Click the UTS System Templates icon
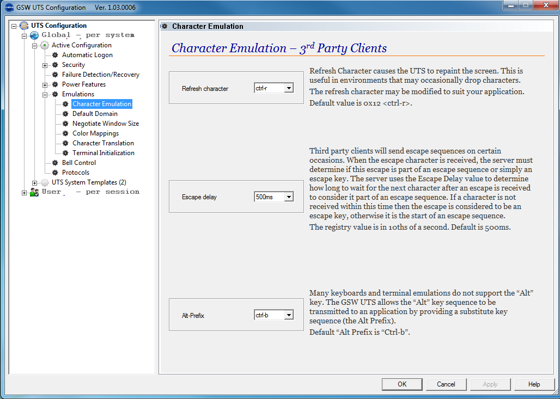 point(45,183)
